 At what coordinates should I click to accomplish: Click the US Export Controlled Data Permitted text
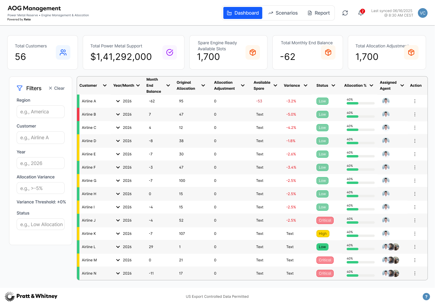(x=217, y=297)
